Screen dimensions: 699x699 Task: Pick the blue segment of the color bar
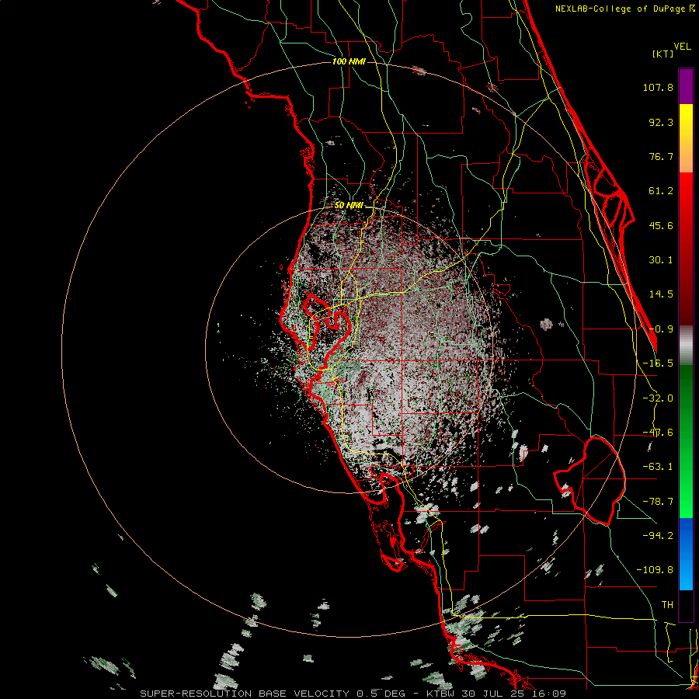(686, 554)
